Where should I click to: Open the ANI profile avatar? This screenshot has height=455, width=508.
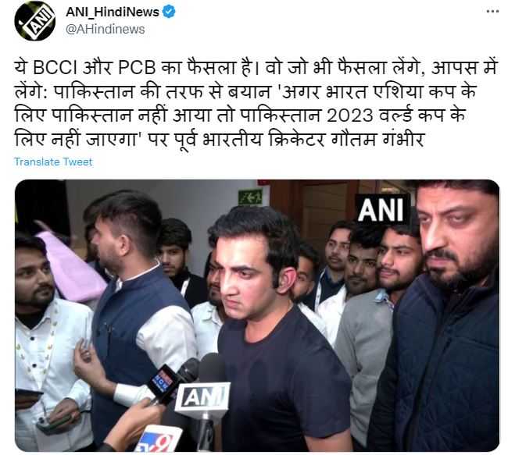coord(34,21)
